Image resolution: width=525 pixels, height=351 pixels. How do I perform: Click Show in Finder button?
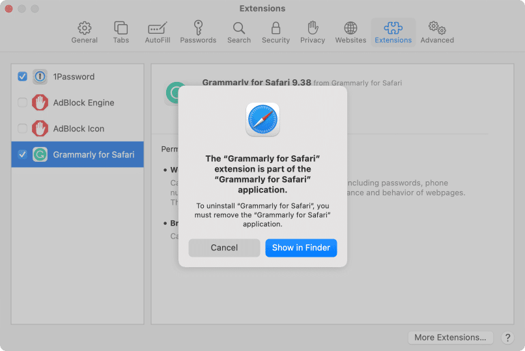301,248
